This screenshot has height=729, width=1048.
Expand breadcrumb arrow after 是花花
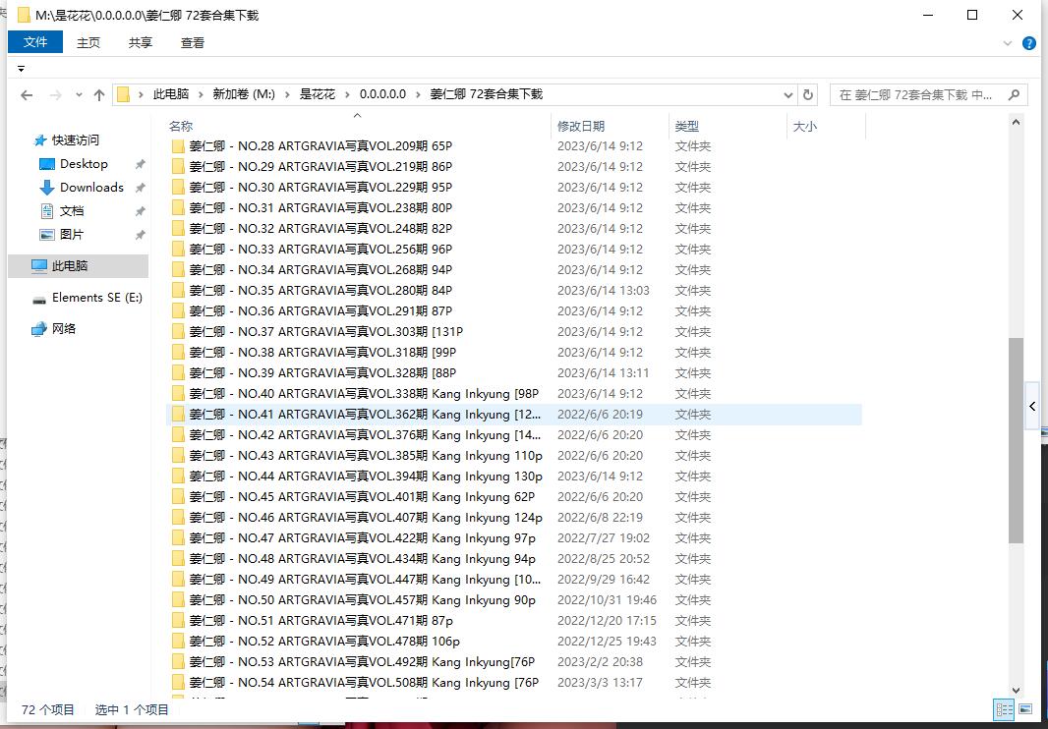point(347,95)
